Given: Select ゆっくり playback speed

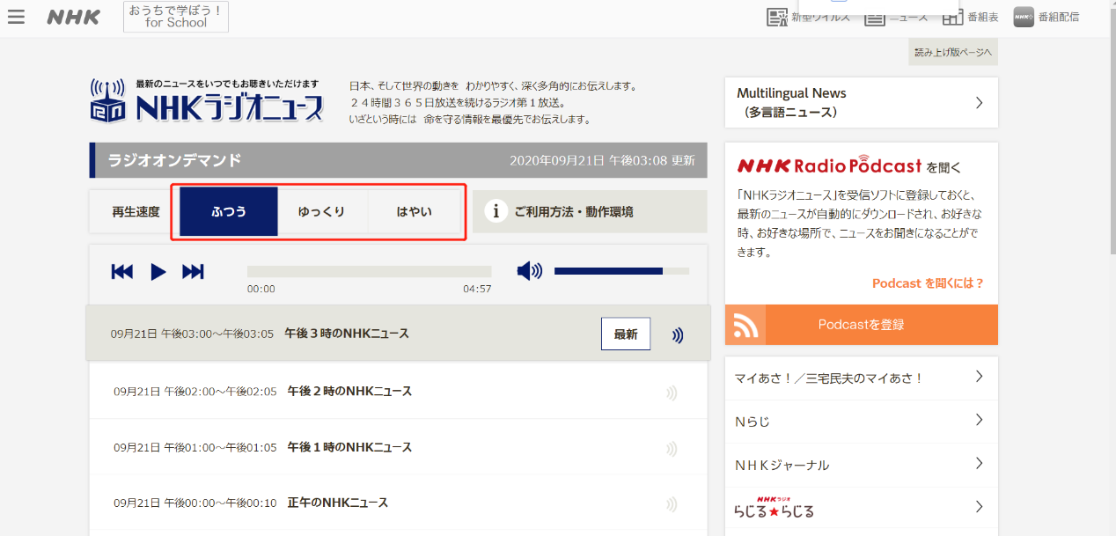Looking at the screenshot, I should 321,211.
